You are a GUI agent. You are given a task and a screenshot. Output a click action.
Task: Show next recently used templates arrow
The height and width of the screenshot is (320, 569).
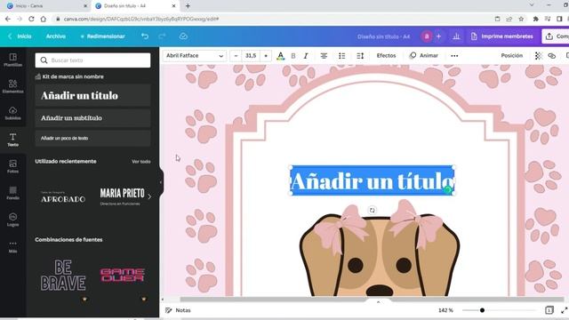149,196
